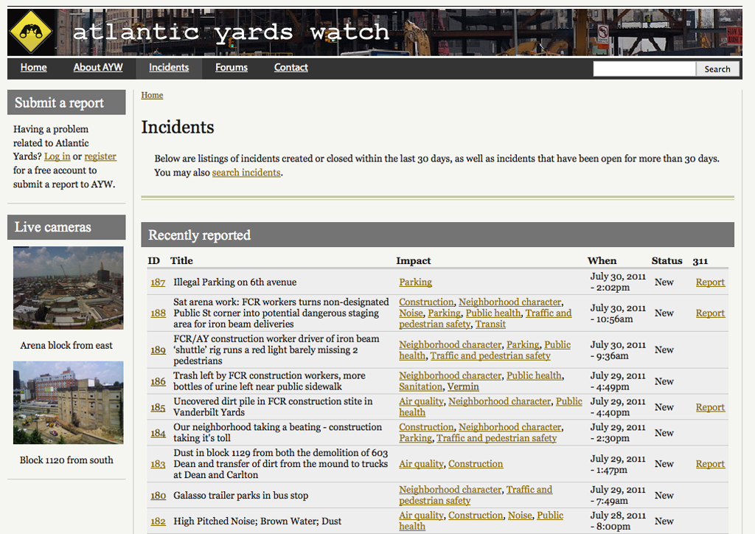
Task: Open incident ID 189
Action: click(158, 350)
